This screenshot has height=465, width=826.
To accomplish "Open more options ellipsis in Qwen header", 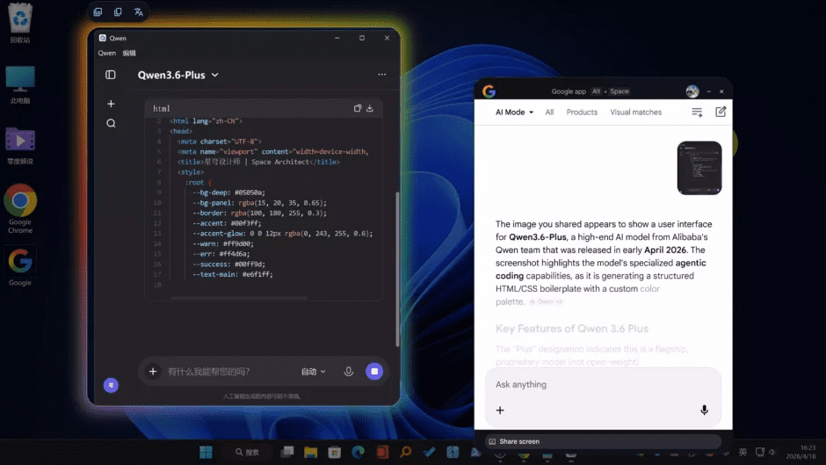I will tap(381, 75).
